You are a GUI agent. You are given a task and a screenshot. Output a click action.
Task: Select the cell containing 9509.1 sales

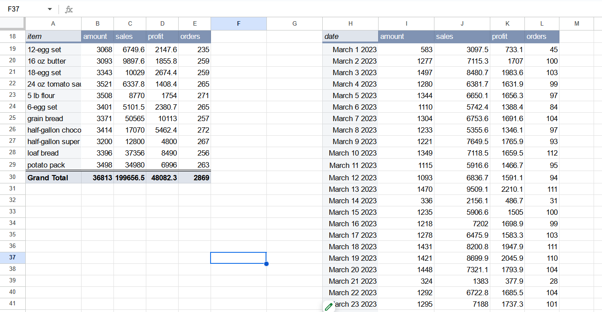click(x=462, y=189)
